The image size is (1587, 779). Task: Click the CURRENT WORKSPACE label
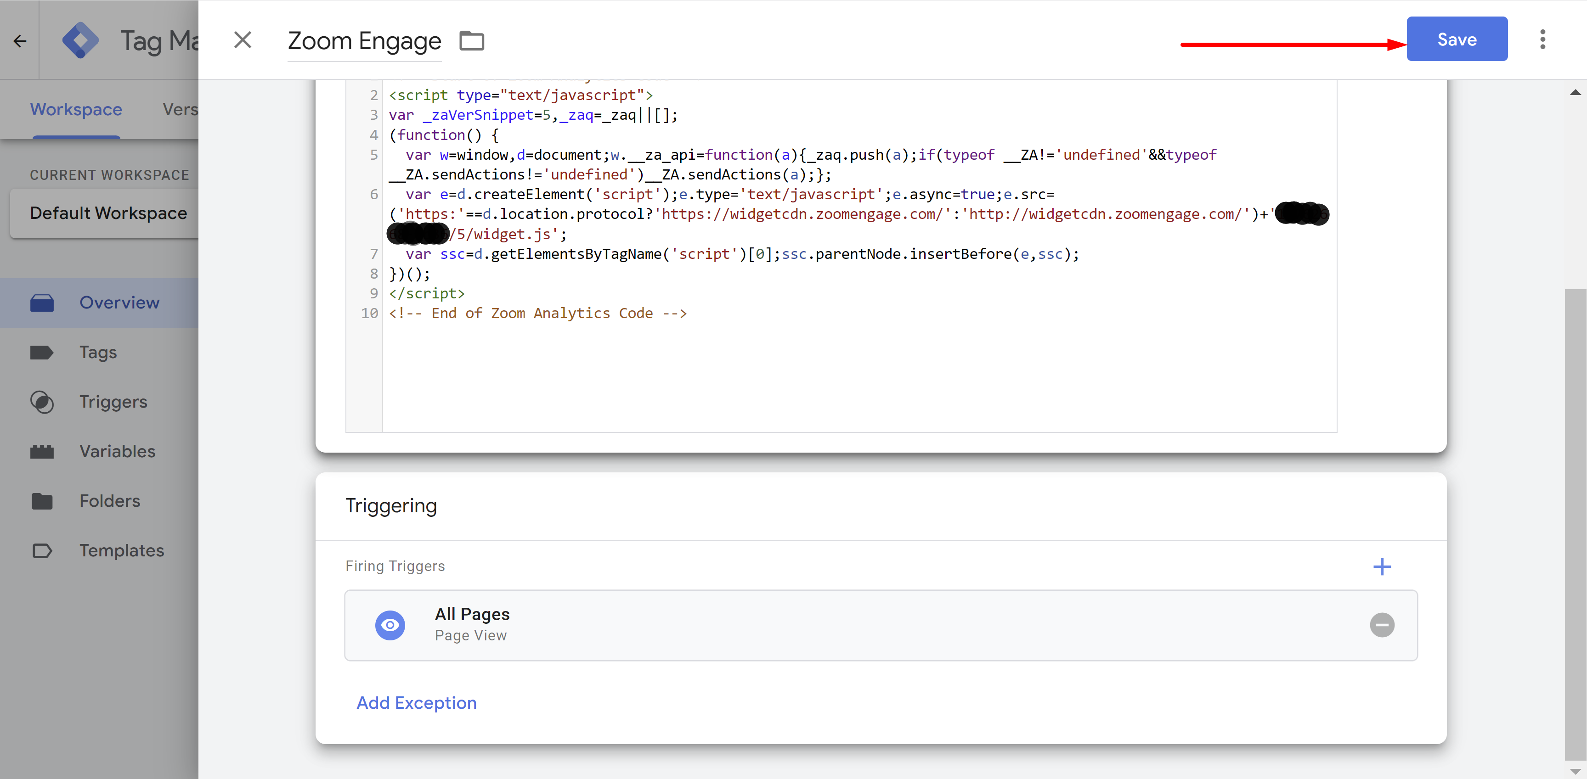pos(110,175)
